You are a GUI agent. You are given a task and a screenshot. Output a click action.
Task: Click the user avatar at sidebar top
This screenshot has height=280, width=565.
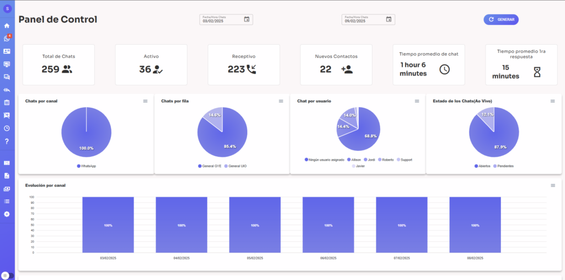click(7, 8)
